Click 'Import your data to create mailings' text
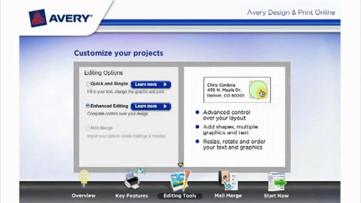 click(126, 136)
